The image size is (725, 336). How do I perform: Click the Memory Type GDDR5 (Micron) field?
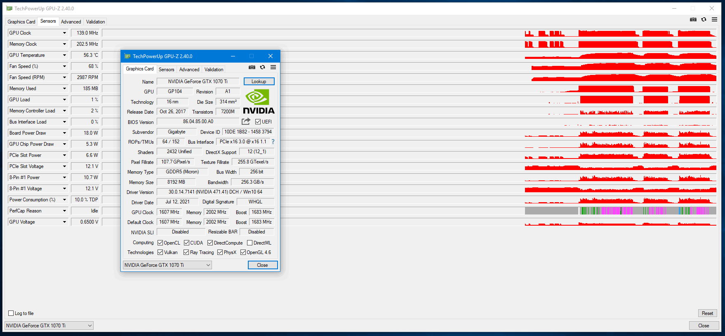pyautogui.click(x=182, y=172)
